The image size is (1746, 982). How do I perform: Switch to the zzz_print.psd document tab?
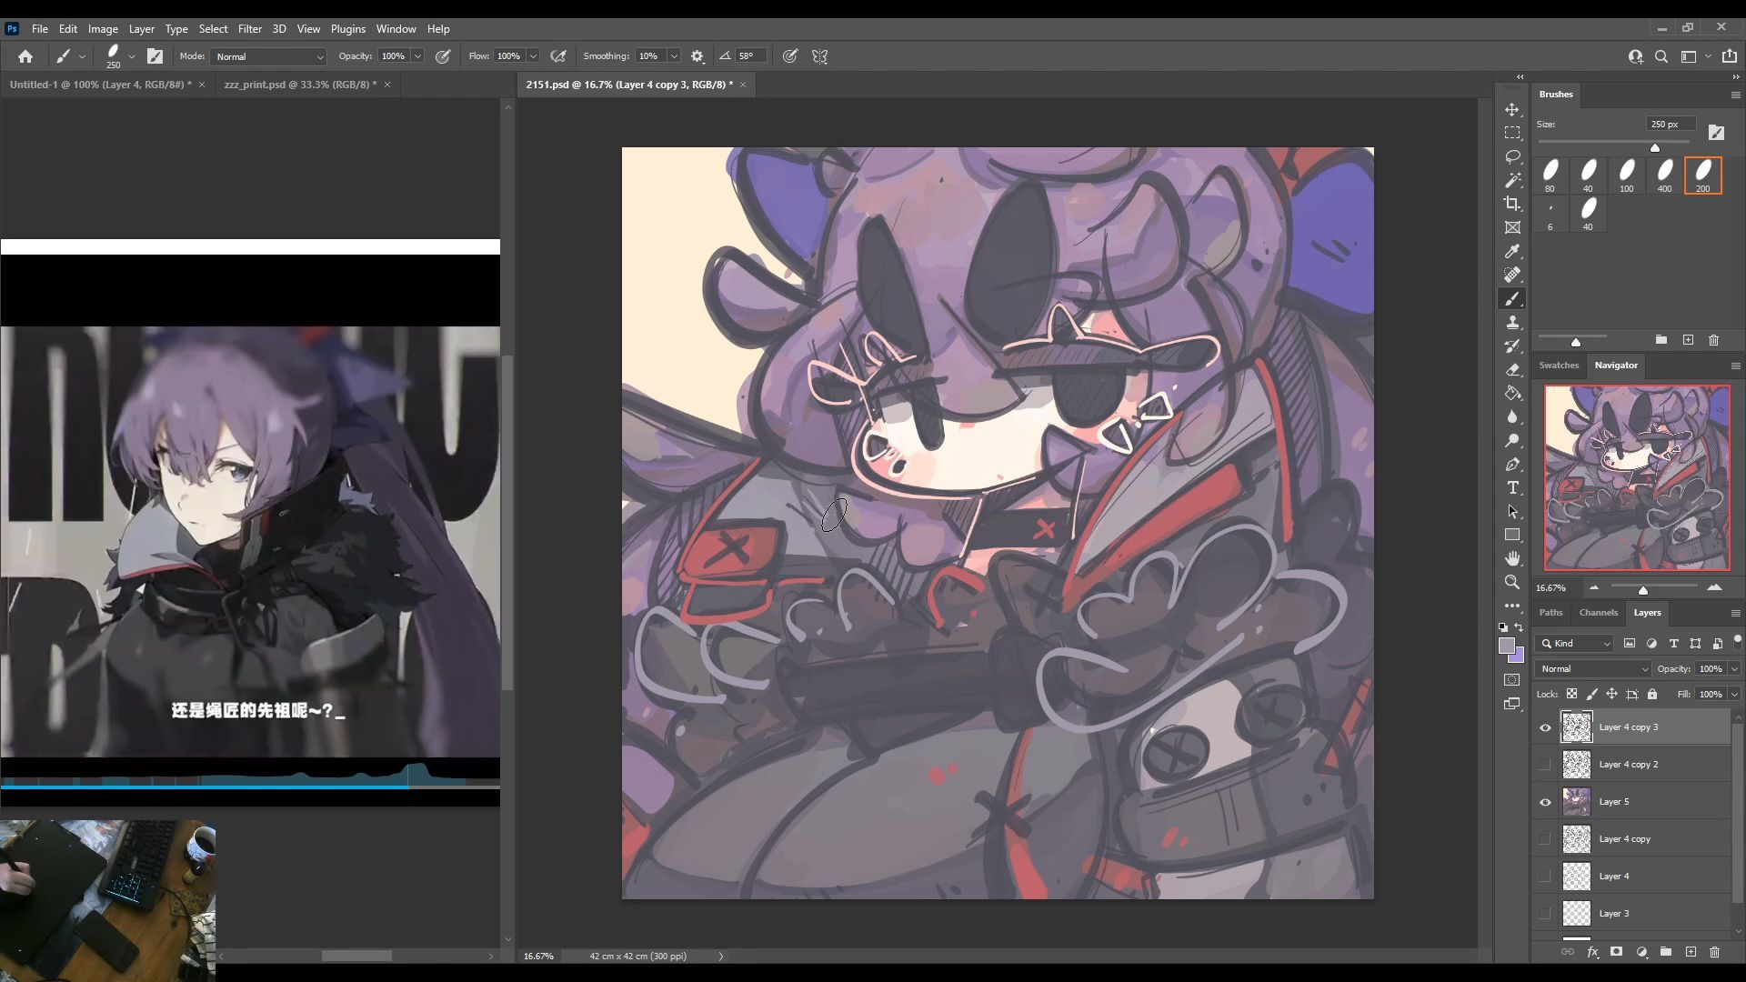tap(300, 85)
